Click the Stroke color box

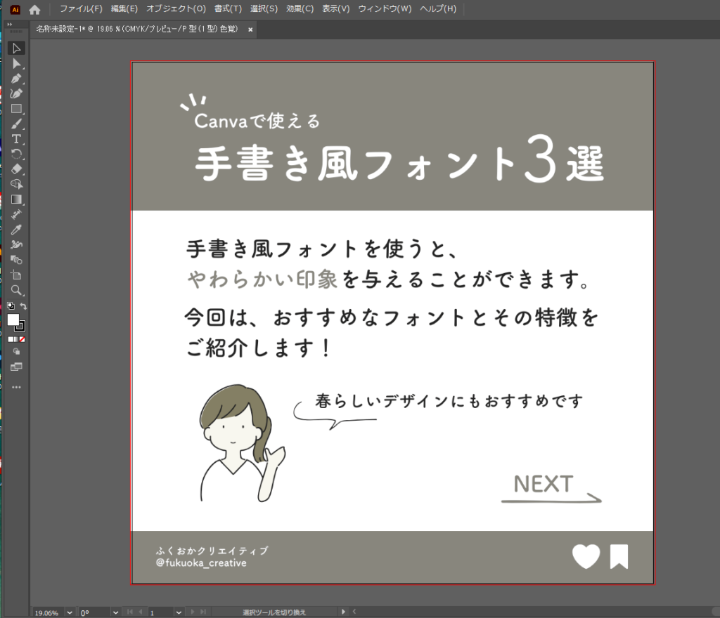20,326
